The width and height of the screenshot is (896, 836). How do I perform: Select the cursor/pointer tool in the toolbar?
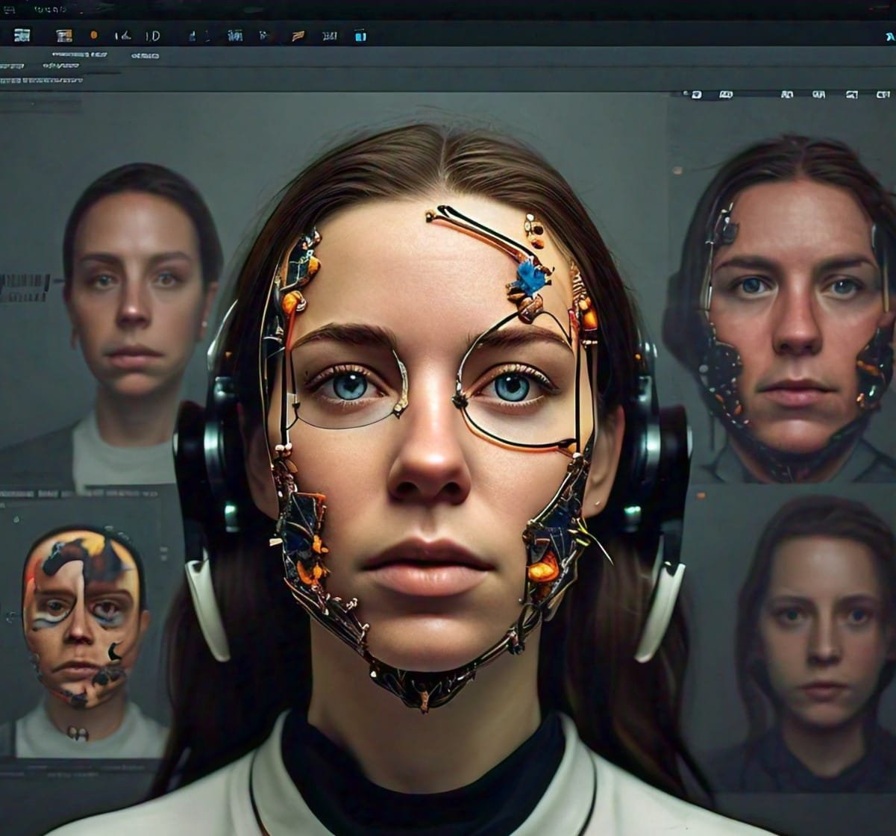click(123, 34)
